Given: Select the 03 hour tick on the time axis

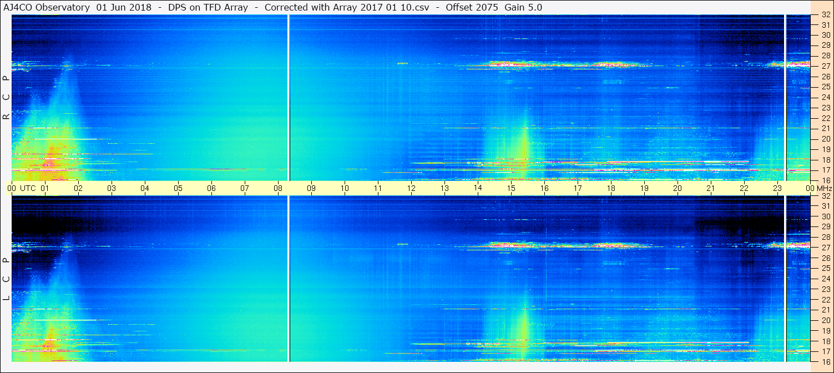Looking at the screenshot, I should coord(112,188).
